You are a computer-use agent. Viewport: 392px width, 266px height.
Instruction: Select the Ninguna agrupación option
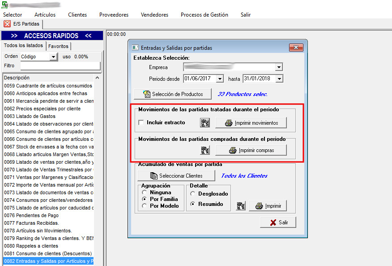[x=144, y=192]
